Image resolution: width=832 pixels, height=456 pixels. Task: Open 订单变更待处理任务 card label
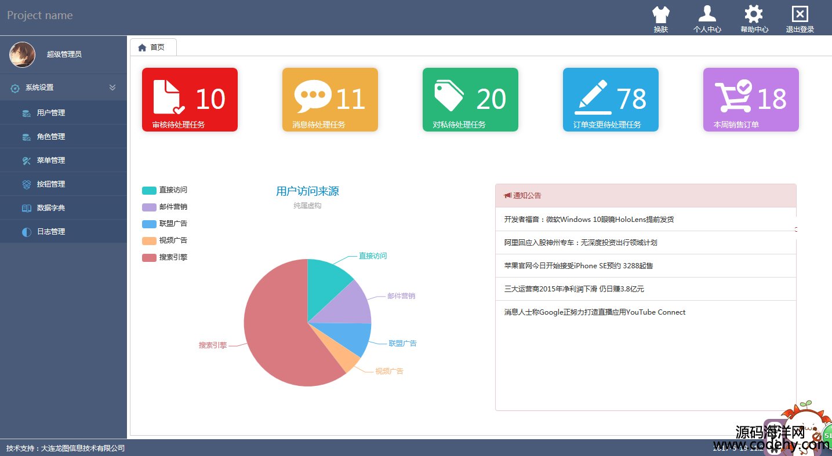click(x=607, y=125)
